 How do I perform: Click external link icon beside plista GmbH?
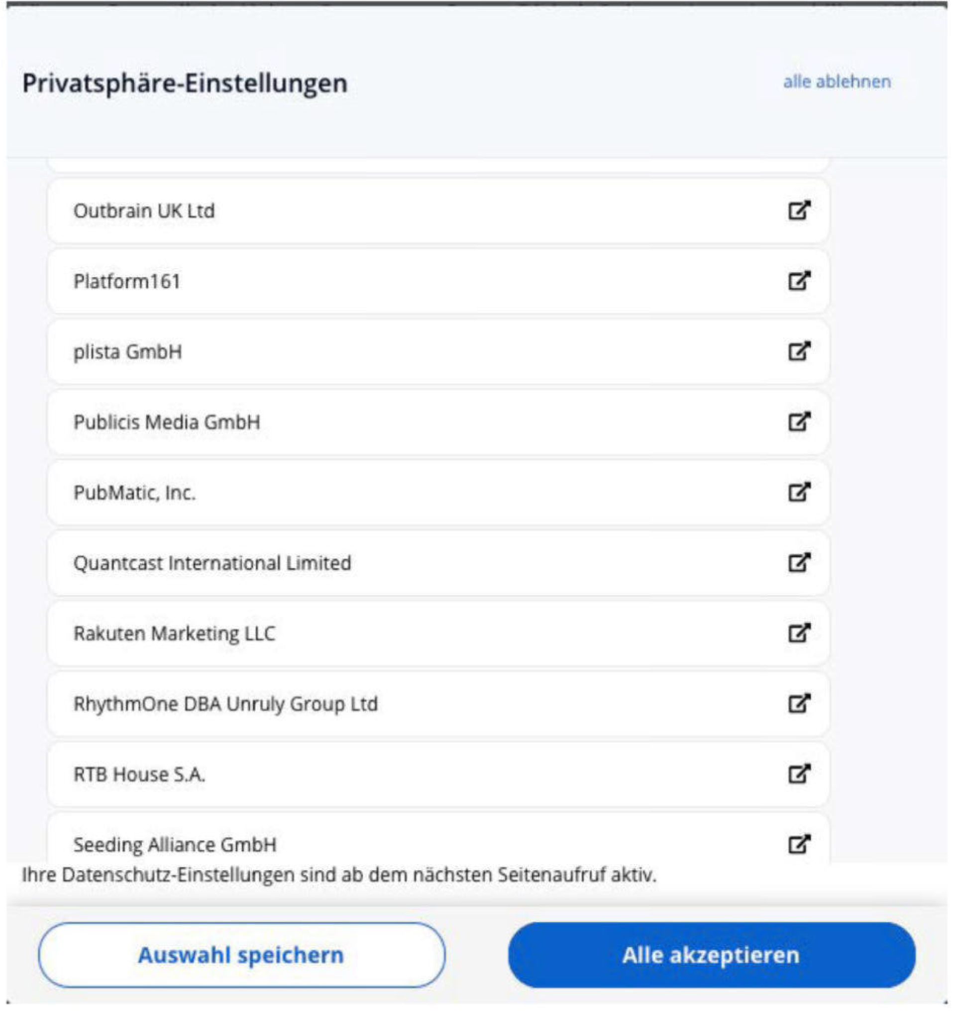pyautogui.click(x=799, y=351)
